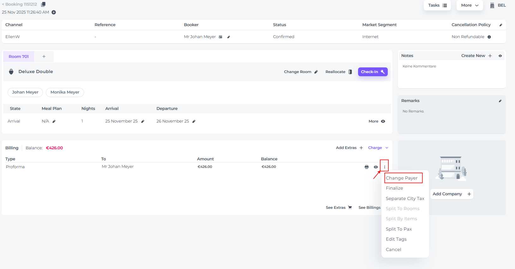Click the Add Company button
Screen dimensions: 515x269
(x=452, y=194)
